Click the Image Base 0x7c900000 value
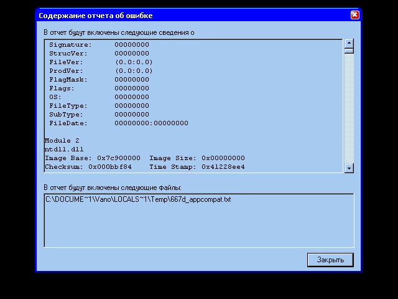This screenshot has width=398, height=299. tap(118, 158)
